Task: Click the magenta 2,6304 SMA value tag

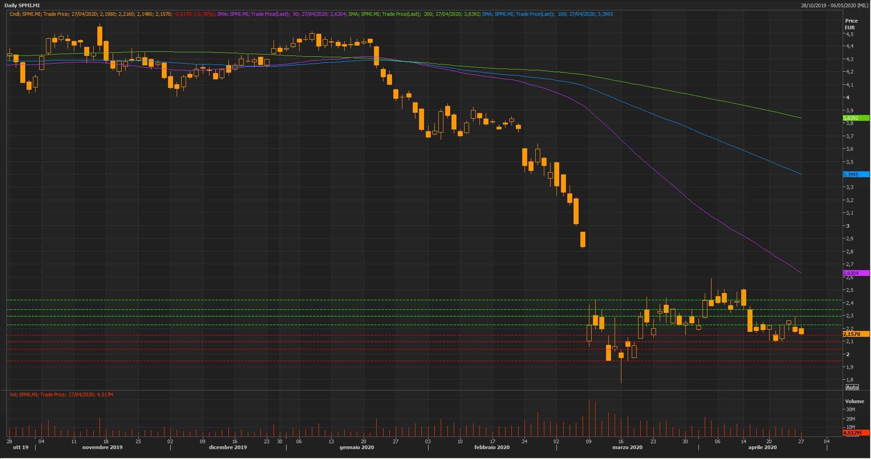Action: coord(855,273)
